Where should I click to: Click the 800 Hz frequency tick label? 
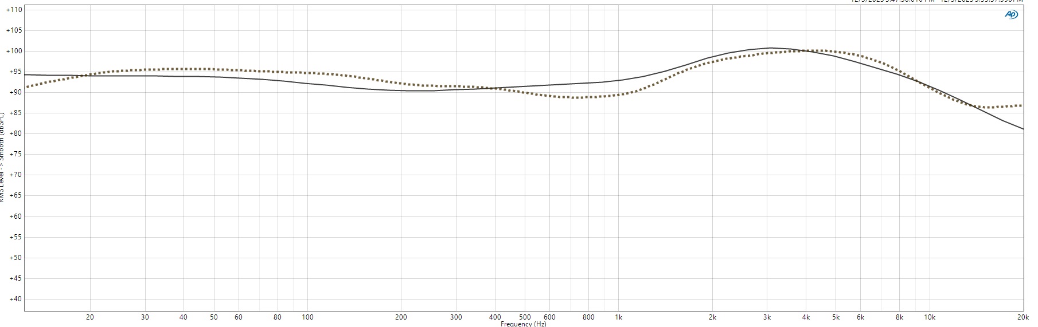pyautogui.click(x=588, y=317)
